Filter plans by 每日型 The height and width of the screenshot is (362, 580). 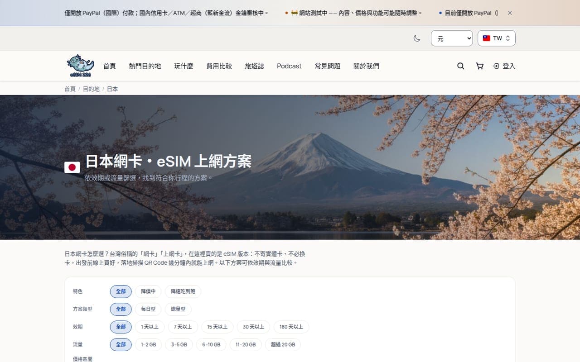(148, 309)
